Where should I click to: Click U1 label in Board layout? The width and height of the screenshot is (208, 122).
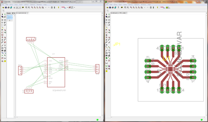pos(166,58)
